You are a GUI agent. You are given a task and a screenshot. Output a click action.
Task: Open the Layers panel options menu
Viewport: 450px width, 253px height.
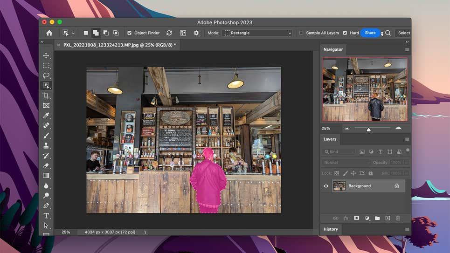(407, 139)
